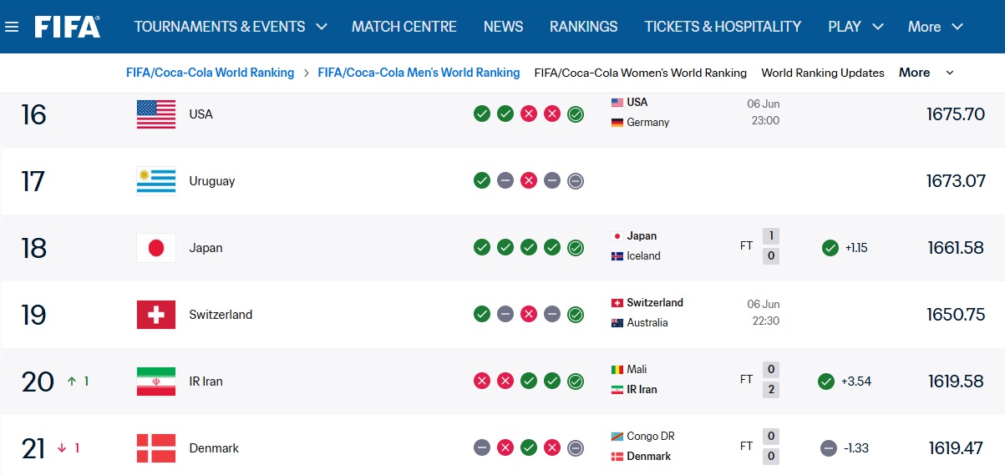The image size is (1005, 475).
Task: Expand the sub-navigation More dropdown
Action: [x=926, y=73]
